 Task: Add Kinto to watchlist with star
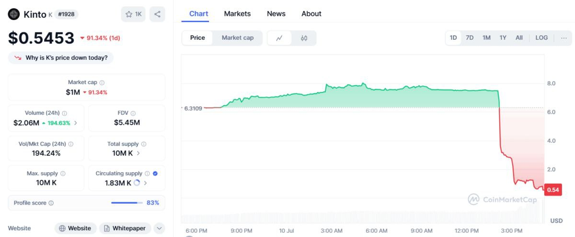pyautogui.click(x=133, y=14)
